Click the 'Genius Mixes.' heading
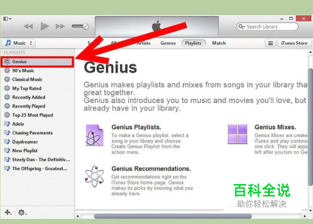The image size is (313, 224). click(275, 127)
